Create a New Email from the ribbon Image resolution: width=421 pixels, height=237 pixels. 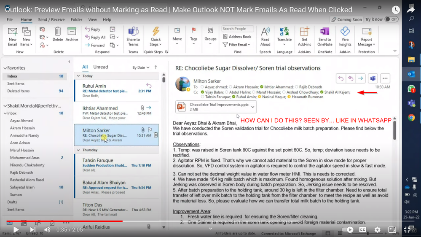(12, 37)
